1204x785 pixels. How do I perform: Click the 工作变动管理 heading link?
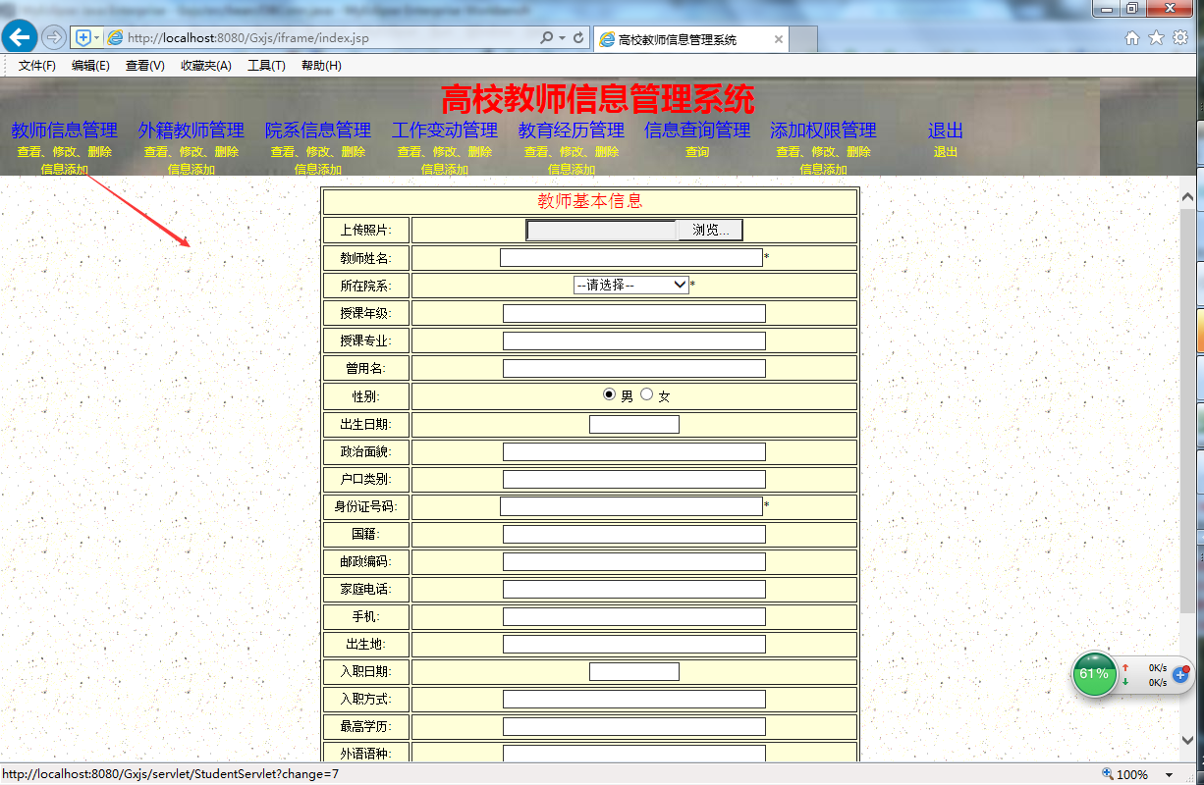444,130
